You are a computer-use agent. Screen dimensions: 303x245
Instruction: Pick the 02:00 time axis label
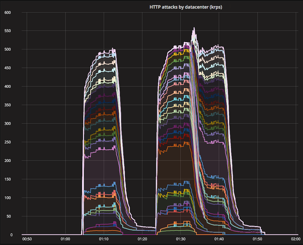296,239
